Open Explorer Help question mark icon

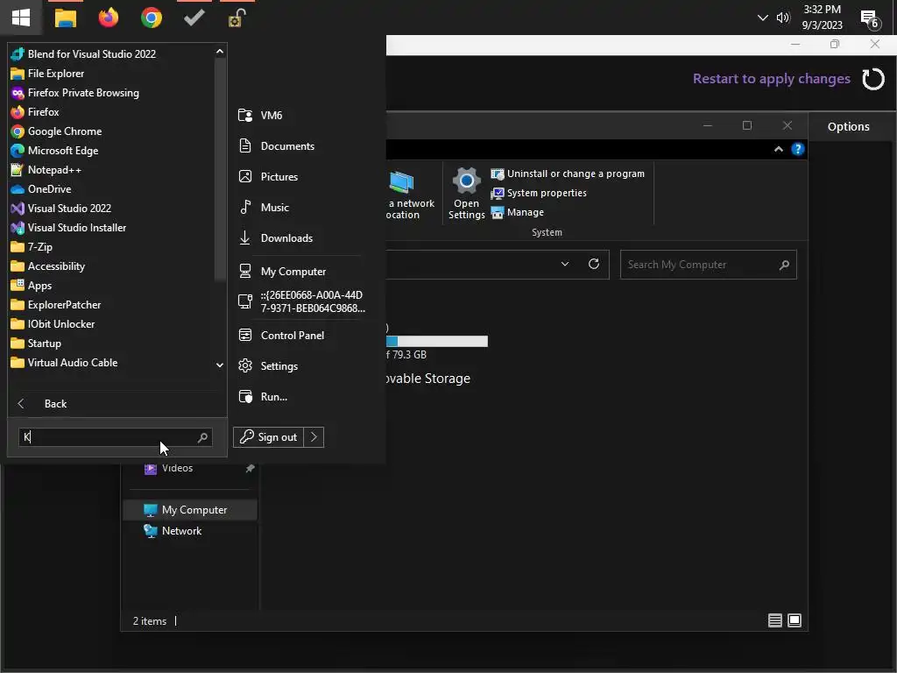pyautogui.click(x=797, y=149)
